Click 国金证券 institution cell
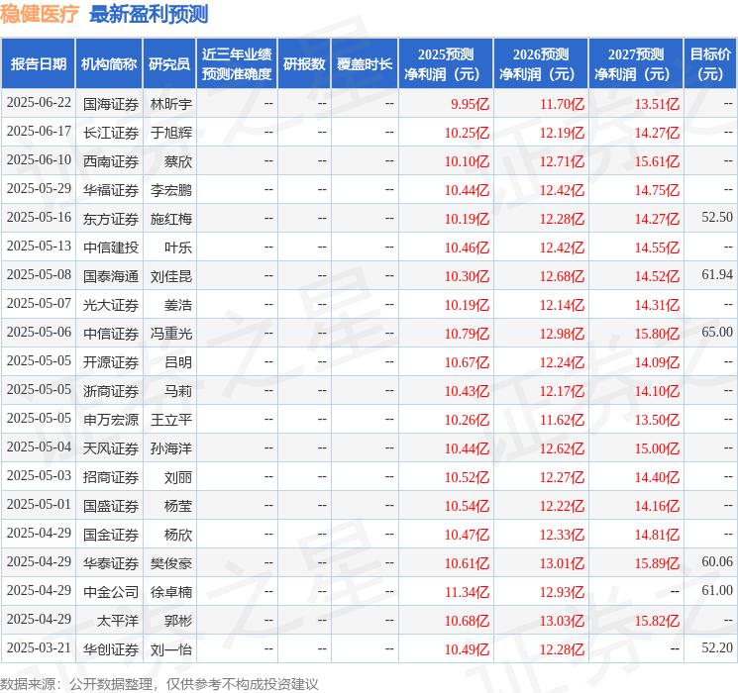 [x=111, y=534]
